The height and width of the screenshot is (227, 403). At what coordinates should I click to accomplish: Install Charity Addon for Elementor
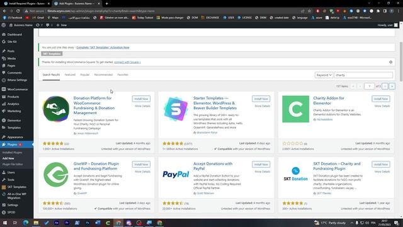(x=380, y=99)
